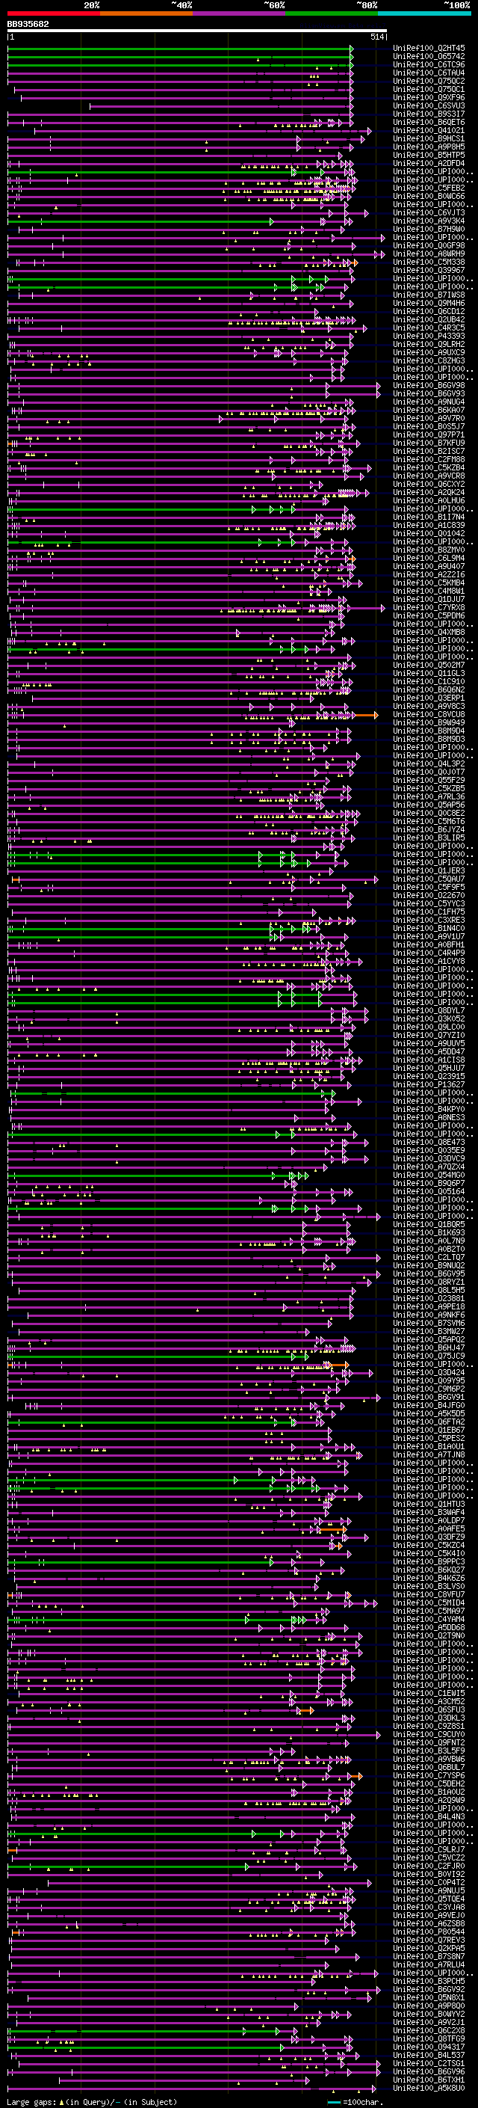Select hit UniRef100_B0WC66
478x2108 pixels.
pyautogui.click(x=429, y=197)
